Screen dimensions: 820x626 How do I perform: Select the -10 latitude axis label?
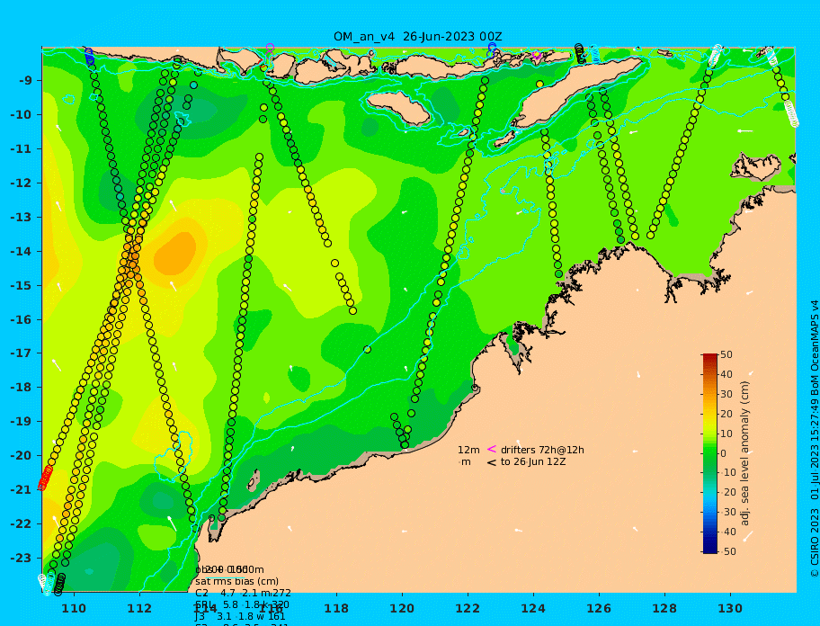[22, 114]
